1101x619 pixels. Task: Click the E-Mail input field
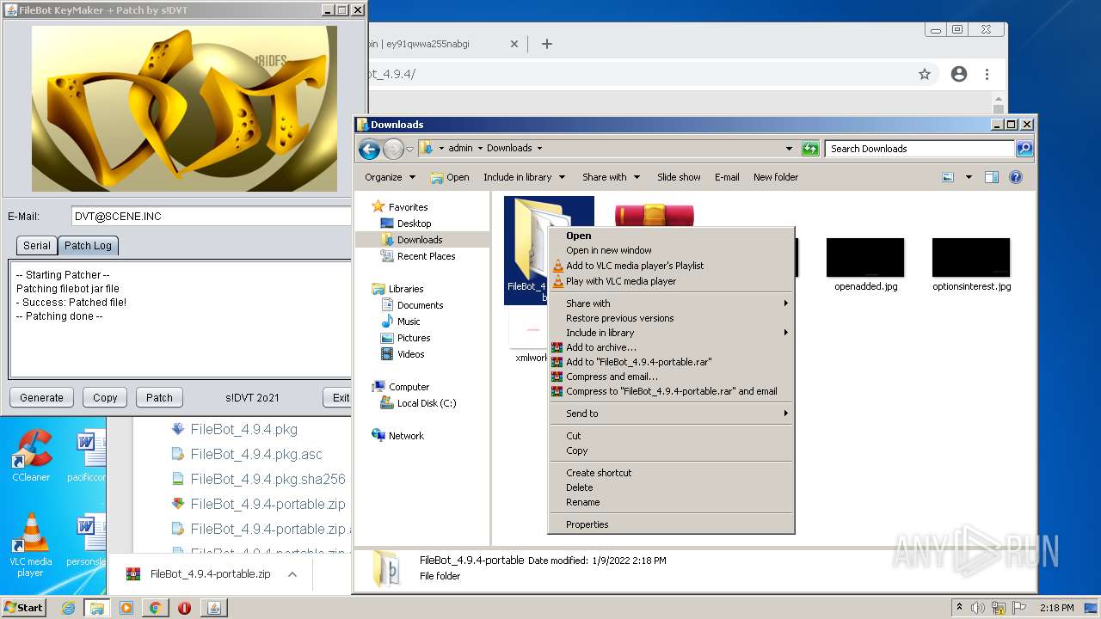(x=212, y=217)
